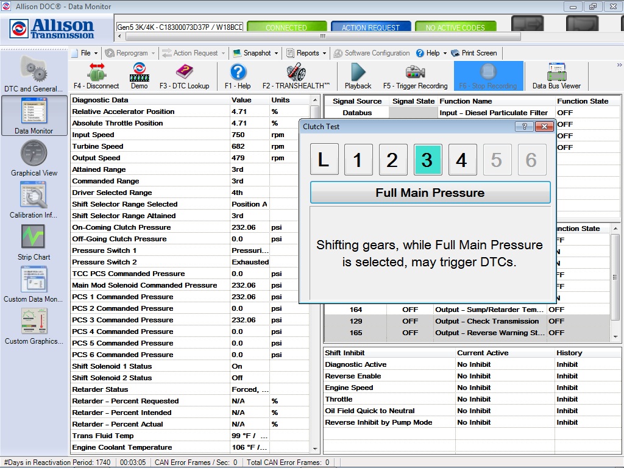
Task: Open the Strip Chart view
Action: 34,242
